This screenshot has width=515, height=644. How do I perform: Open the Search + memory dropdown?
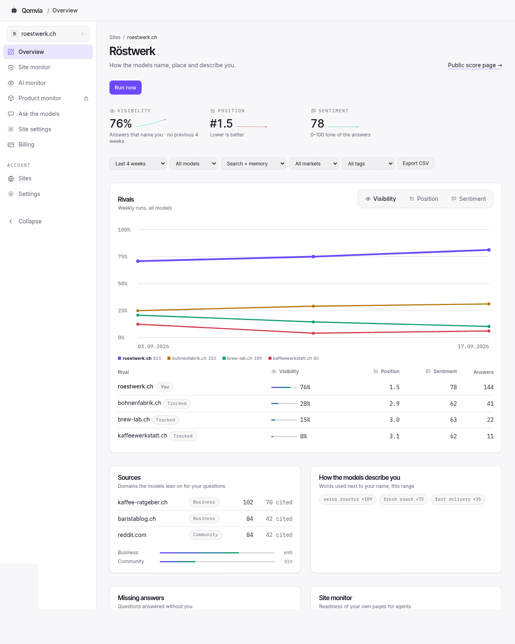click(253, 163)
